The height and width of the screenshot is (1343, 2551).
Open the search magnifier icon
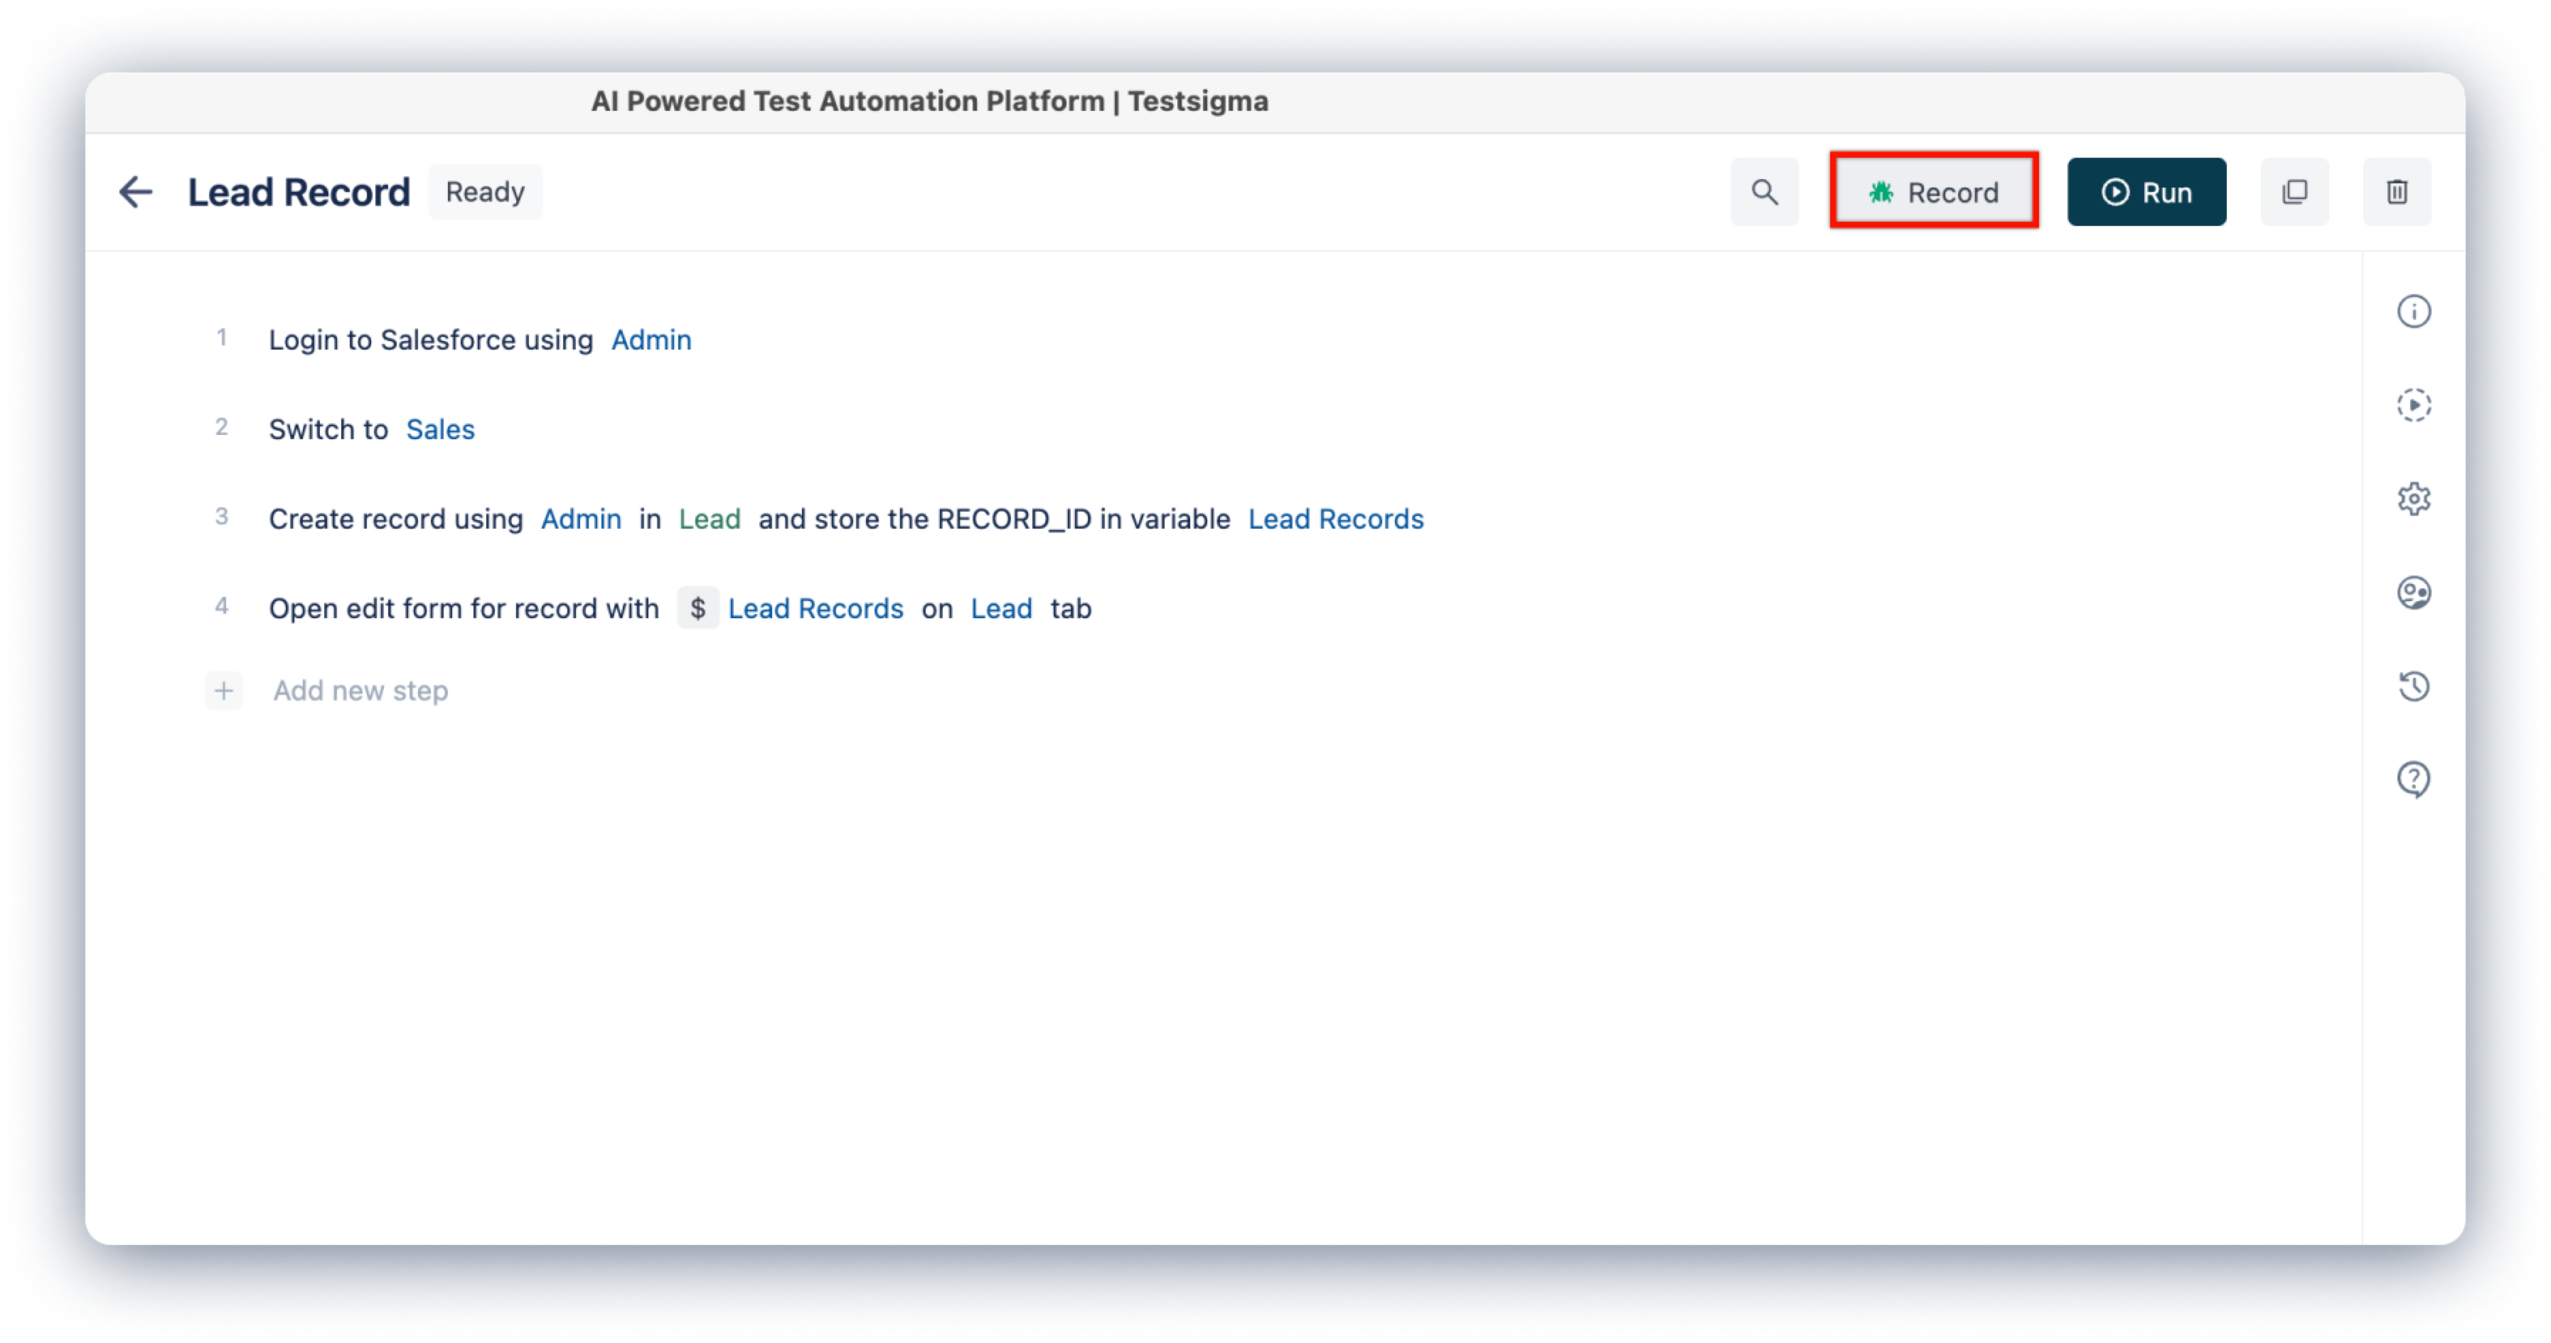(x=1764, y=192)
